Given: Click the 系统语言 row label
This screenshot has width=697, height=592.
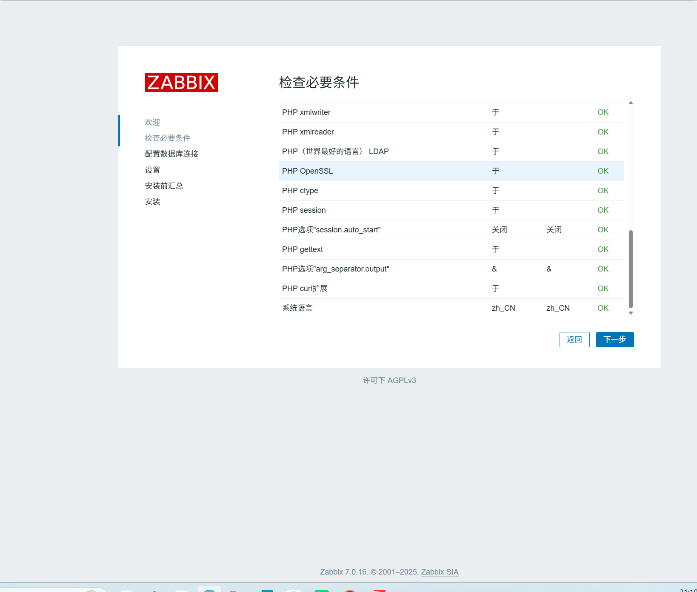Looking at the screenshot, I should pos(297,308).
